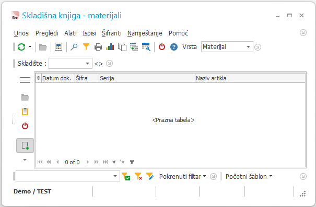Click the grid export icon with green arrow
Screen dimensions: 316x207
coord(134,47)
